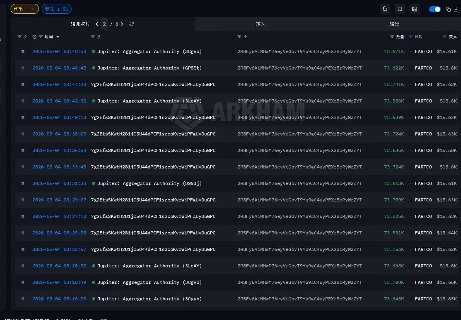
Task: Switch to the 转入 tab
Action: (260, 24)
